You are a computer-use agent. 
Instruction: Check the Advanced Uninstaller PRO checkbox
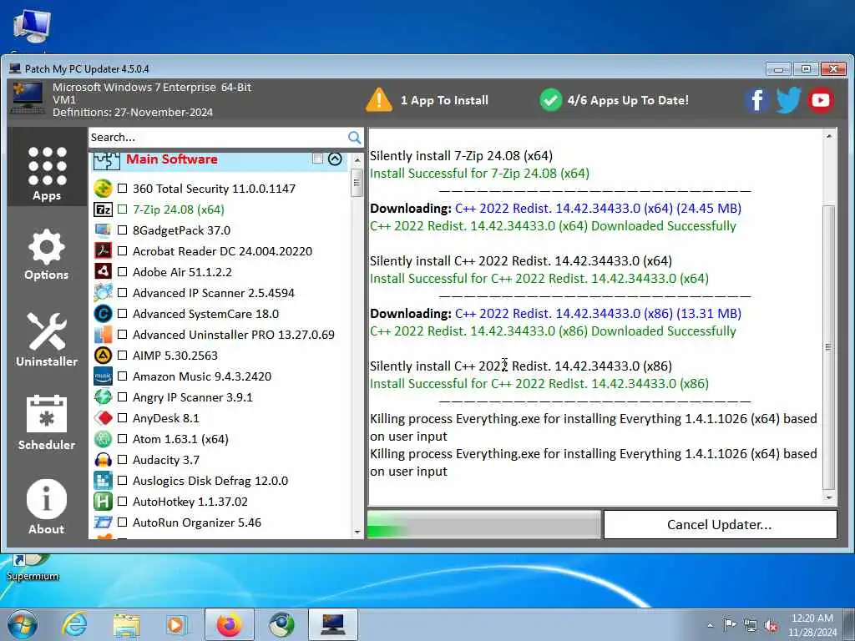coord(122,334)
